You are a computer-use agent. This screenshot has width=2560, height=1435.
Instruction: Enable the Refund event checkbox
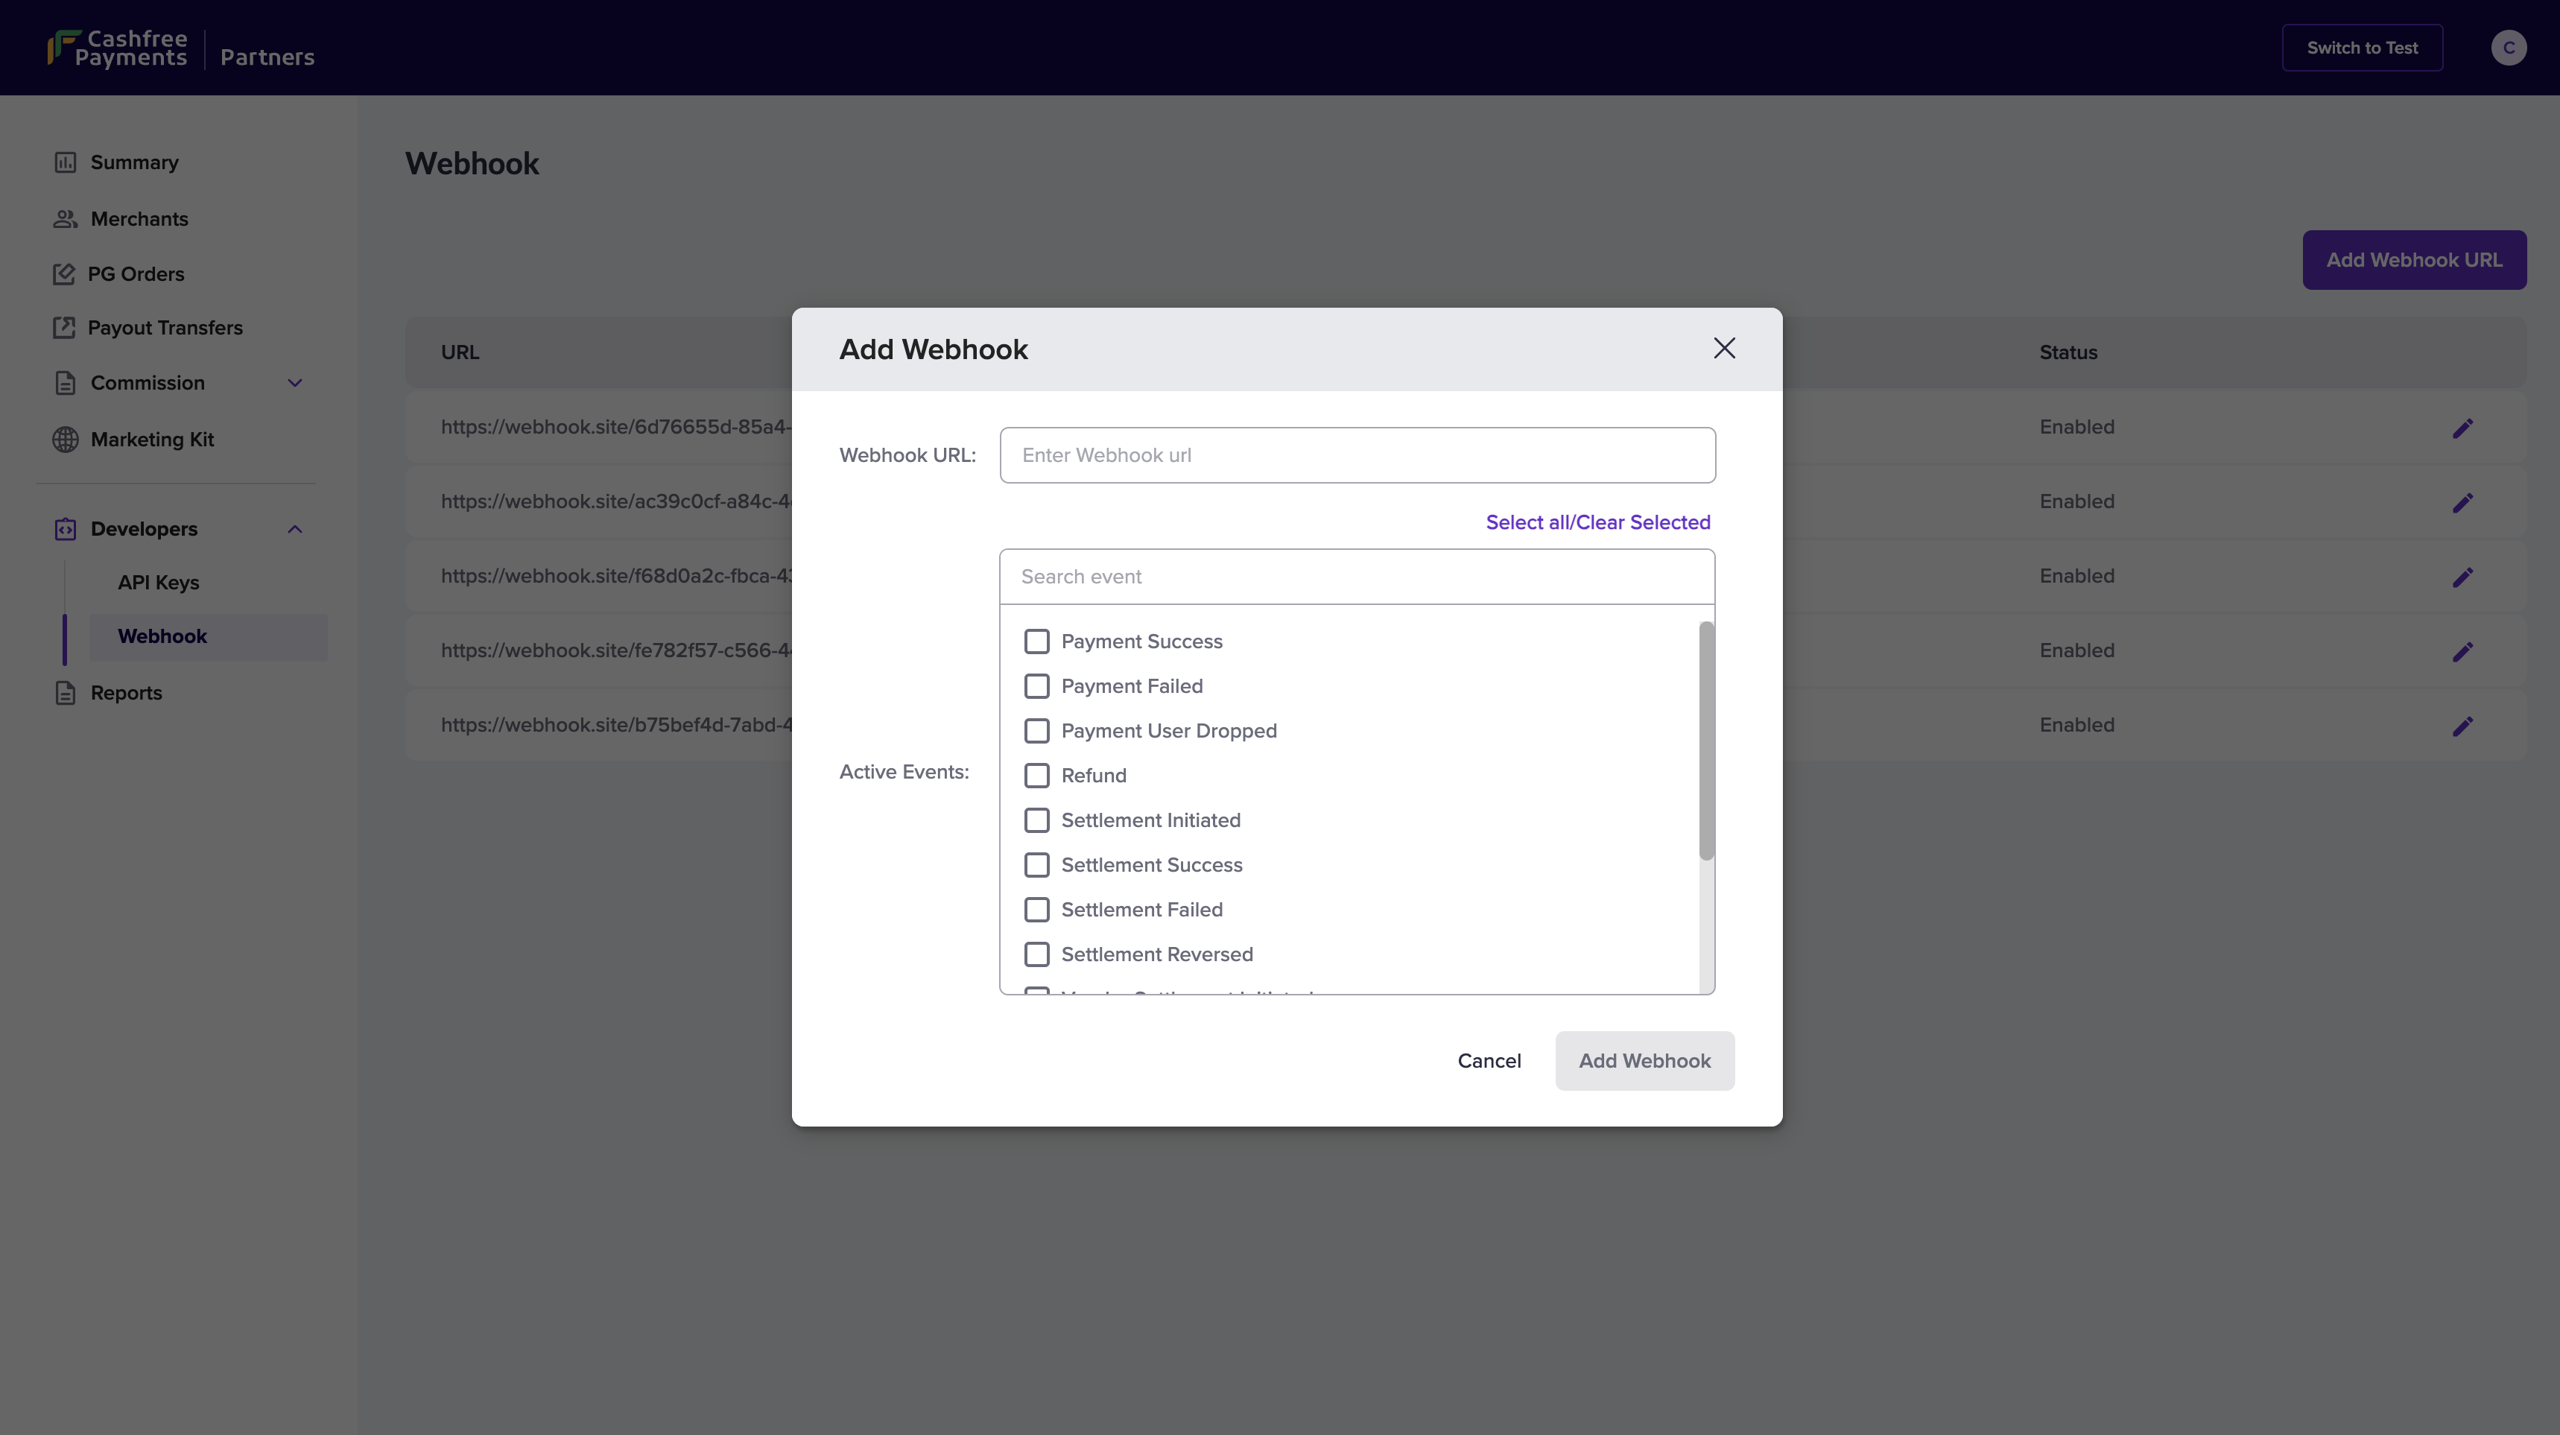(1036, 775)
